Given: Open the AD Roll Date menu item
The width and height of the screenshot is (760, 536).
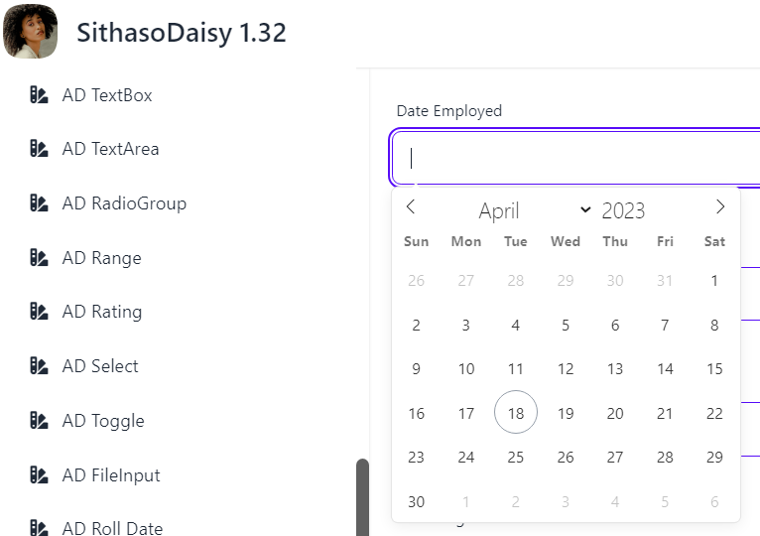Looking at the screenshot, I should click(111, 528).
